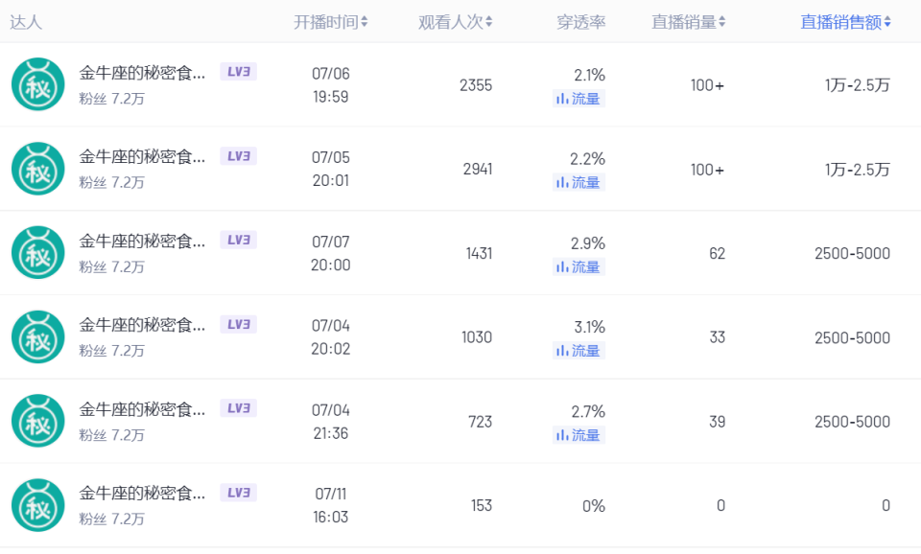This screenshot has height=554, width=921.
Task: Select the 2941 view count cell
Action: pyautogui.click(x=478, y=170)
